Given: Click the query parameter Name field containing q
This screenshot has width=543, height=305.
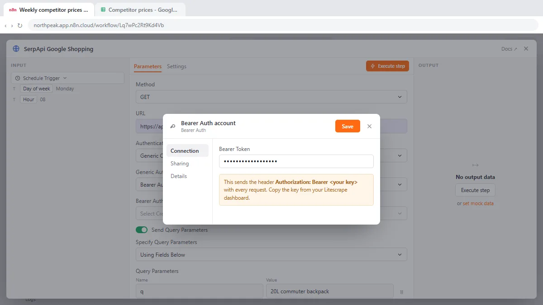Looking at the screenshot, I should point(199,291).
